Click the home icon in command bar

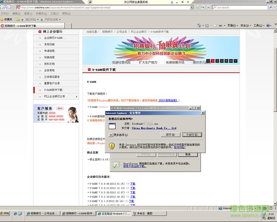click(199, 26)
